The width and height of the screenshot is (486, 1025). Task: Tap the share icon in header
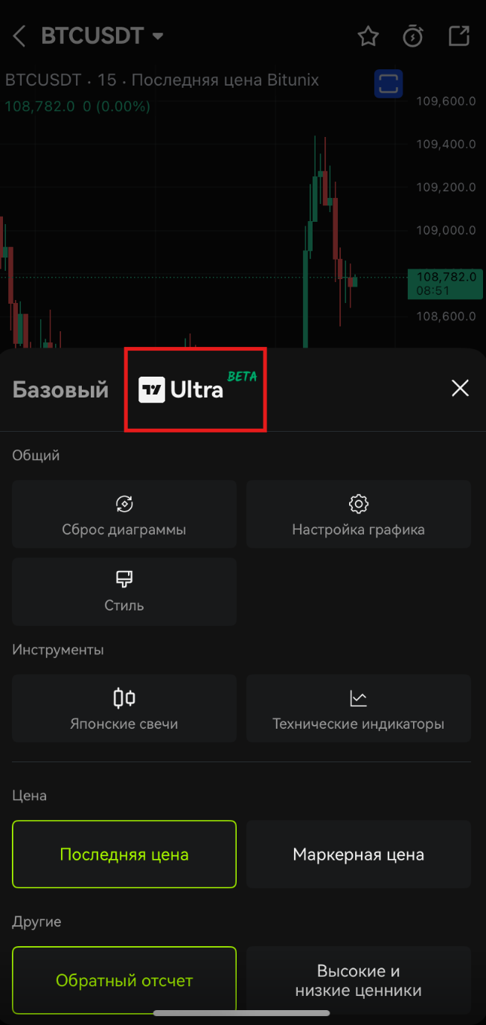click(x=459, y=36)
